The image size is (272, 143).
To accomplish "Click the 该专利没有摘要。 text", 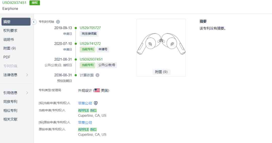I will 213,28.
